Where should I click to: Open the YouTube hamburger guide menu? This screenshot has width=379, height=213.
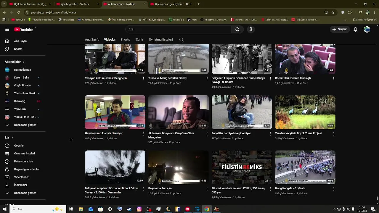pos(7,29)
